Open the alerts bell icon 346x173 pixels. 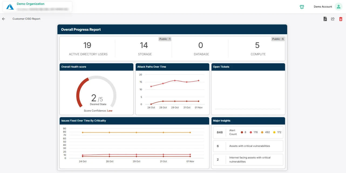point(302,7)
